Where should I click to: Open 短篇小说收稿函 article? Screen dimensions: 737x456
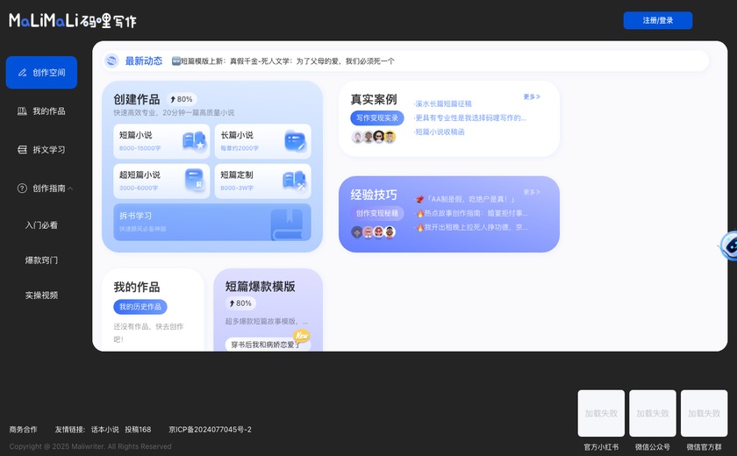439,132
